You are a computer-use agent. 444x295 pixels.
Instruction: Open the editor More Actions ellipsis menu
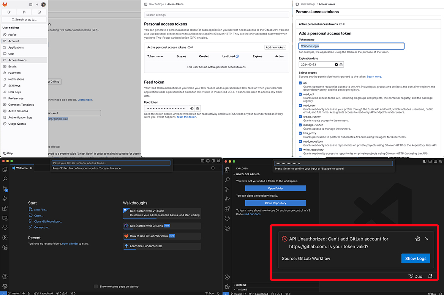tap(218, 168)
